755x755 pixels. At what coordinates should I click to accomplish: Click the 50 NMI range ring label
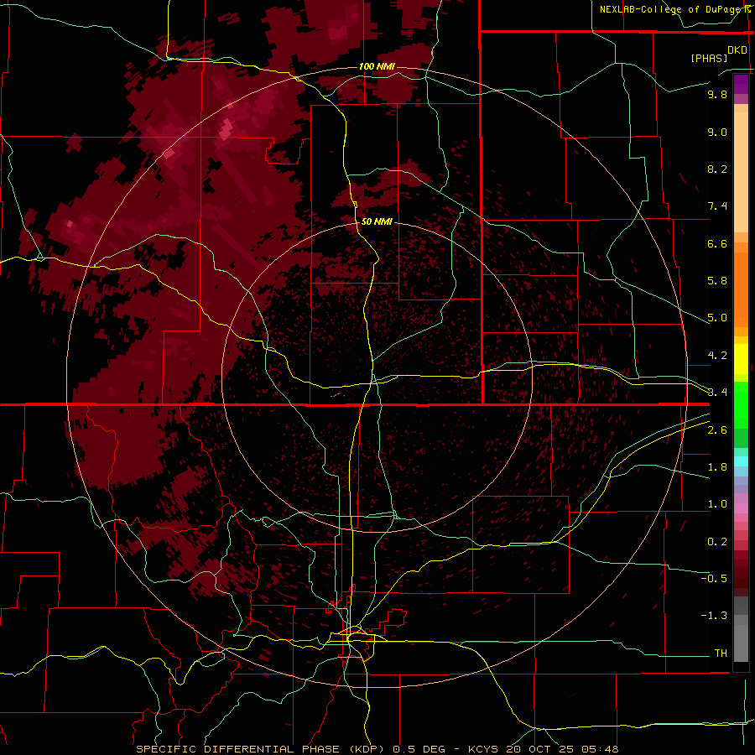point(377,221)
